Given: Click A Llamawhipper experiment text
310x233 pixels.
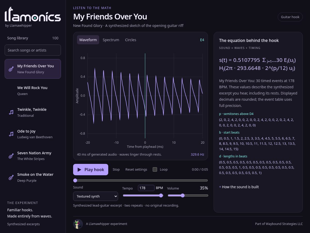Looking at the screenshot, I should coord(107,224).
